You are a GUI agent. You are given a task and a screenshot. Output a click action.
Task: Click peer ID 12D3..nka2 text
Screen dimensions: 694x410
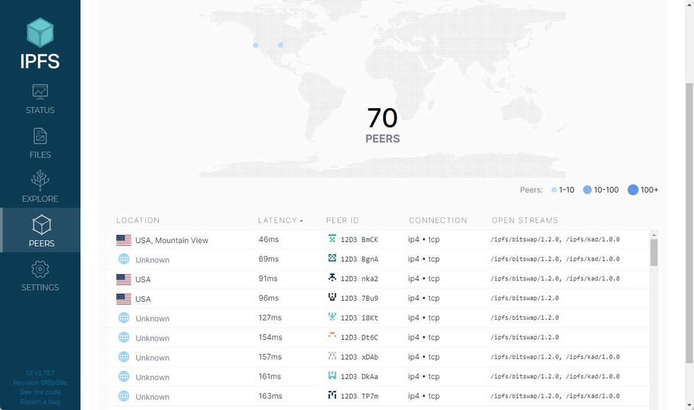click(x=359, y=279)
